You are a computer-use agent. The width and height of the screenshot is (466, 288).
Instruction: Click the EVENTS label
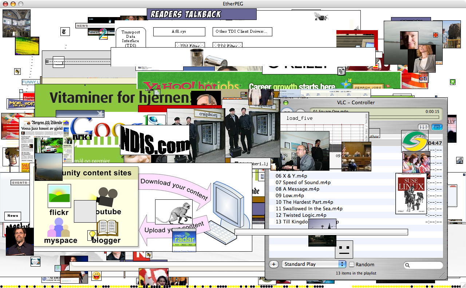(x=20, y=183)
